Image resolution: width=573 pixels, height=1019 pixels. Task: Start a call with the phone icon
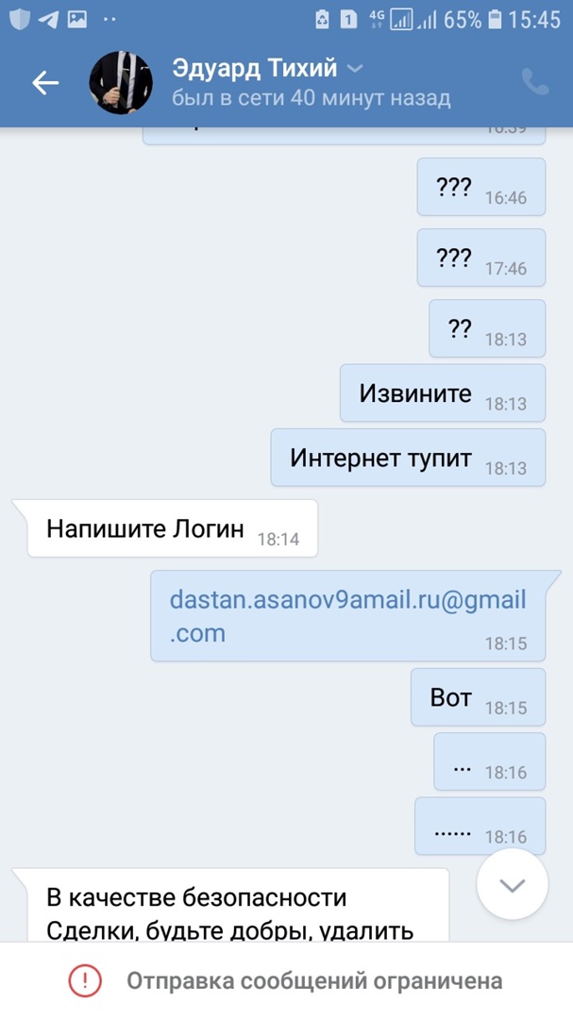pyautogui.click(x=534, y=82)
